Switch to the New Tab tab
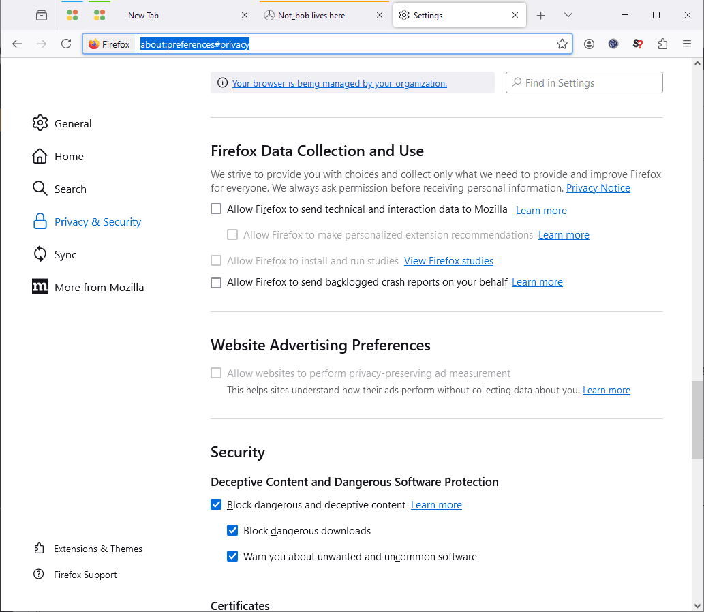 [184, 15]
